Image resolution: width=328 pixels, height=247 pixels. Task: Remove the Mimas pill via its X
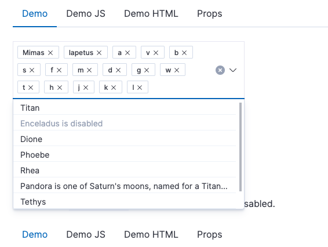click(x=50, y=53)
